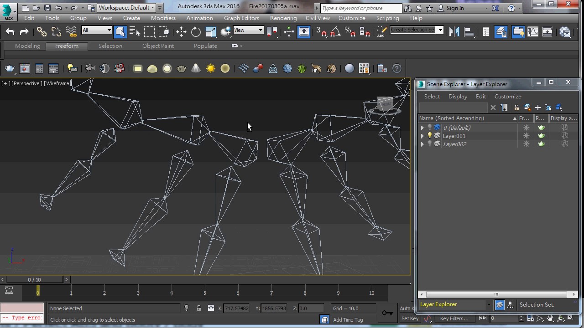The width and height of the screenshot is (584, 328).
Task: Click Select by Name list icon
Action: [135, 31]
